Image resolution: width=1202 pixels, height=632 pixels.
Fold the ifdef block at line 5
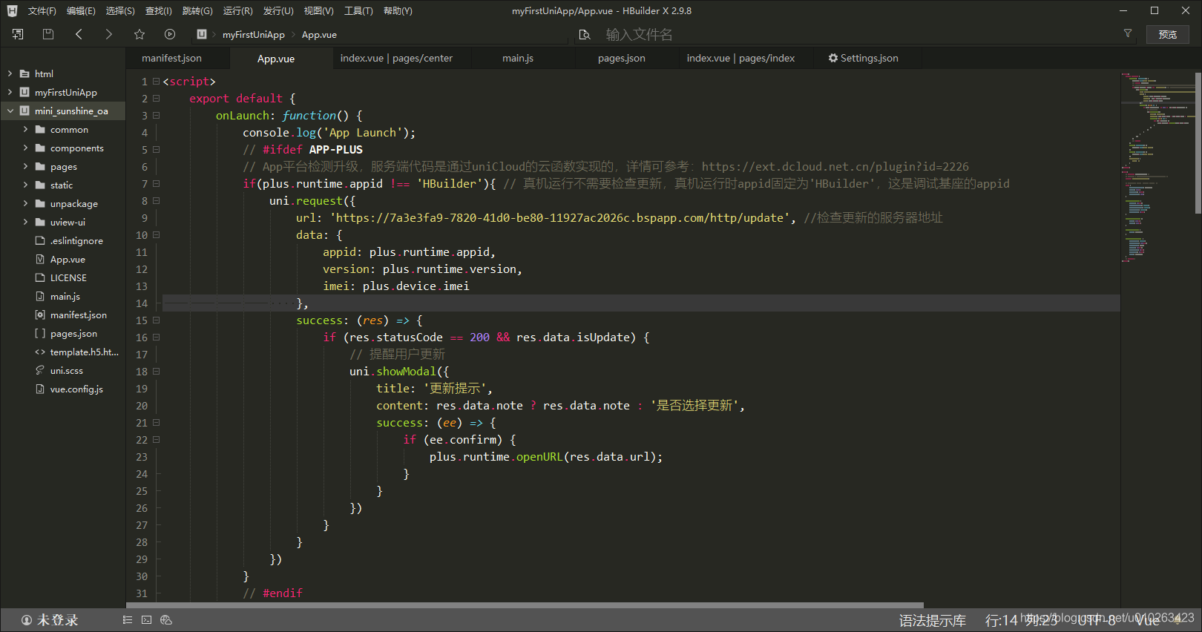[x=156, y=150]
